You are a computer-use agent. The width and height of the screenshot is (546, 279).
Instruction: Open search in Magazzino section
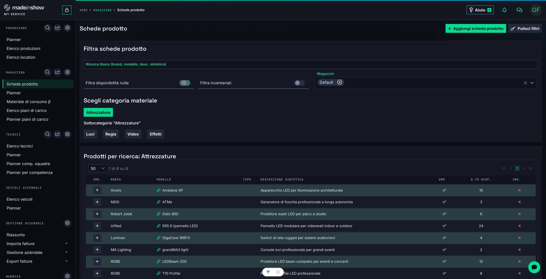[x=47, y=72]
